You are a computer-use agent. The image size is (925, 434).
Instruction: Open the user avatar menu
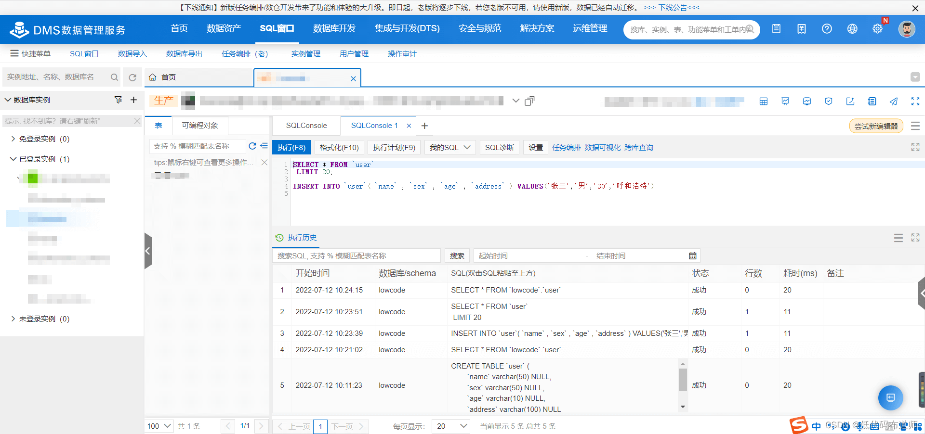(x=907, y=29)
